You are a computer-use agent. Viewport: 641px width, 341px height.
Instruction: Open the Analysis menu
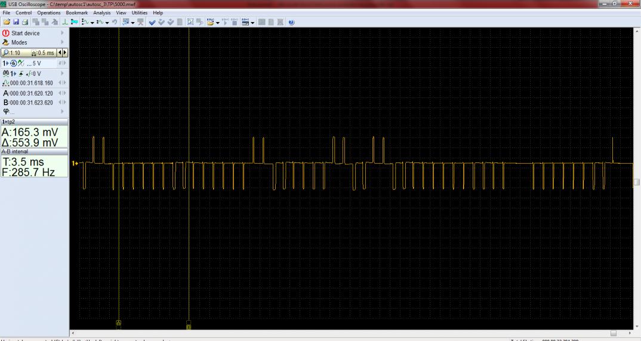point(101,13)
